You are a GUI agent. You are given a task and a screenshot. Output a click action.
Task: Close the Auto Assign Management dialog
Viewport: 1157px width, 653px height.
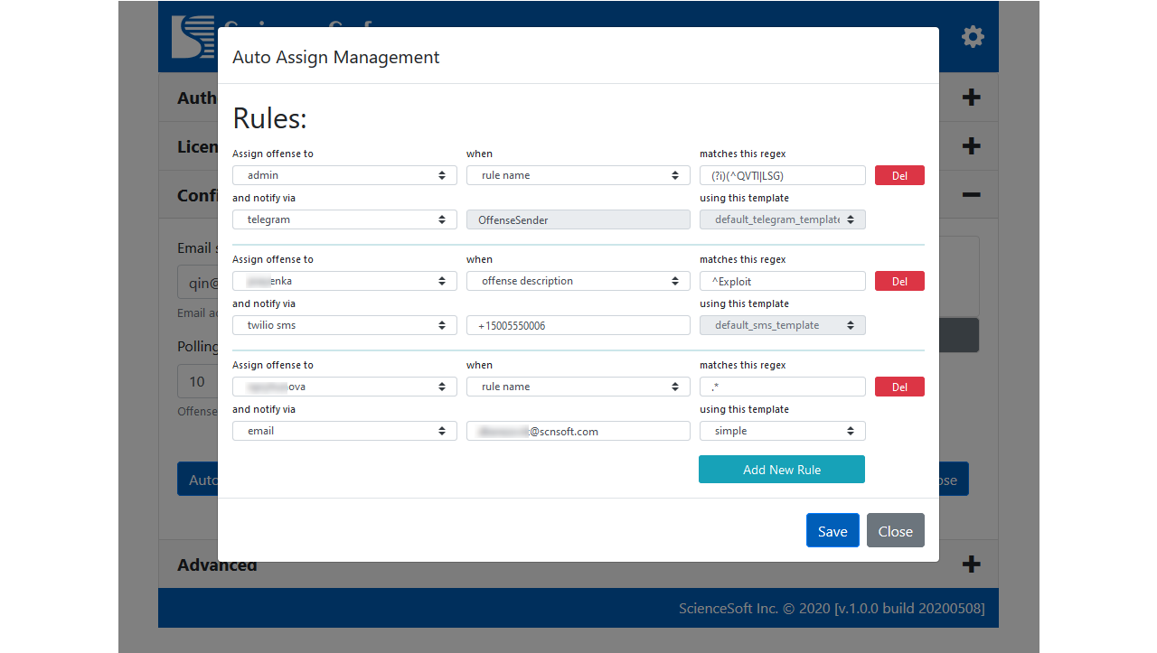pyautogui.click(x=895, y=531)
